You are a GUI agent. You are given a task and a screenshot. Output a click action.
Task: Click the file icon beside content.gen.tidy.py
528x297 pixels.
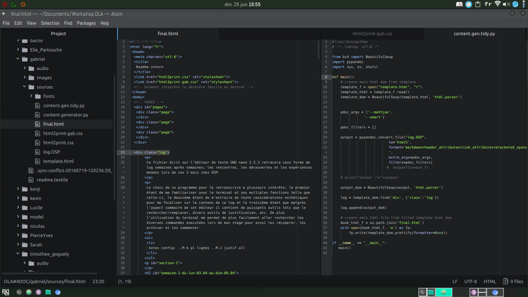tap(38, 106)
